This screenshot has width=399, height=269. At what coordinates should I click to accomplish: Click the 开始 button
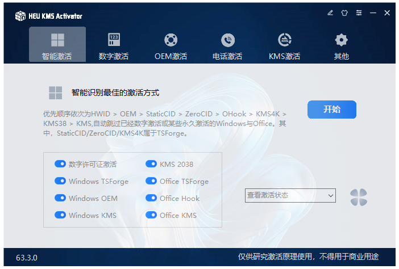[332, 110]
